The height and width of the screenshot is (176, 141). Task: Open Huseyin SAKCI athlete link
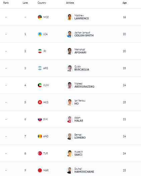79,153
